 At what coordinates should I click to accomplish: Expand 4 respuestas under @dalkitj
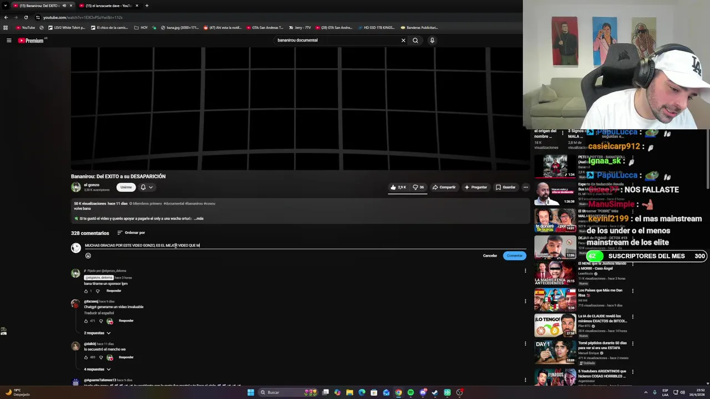pyautogui.click(x=97, y=369)
